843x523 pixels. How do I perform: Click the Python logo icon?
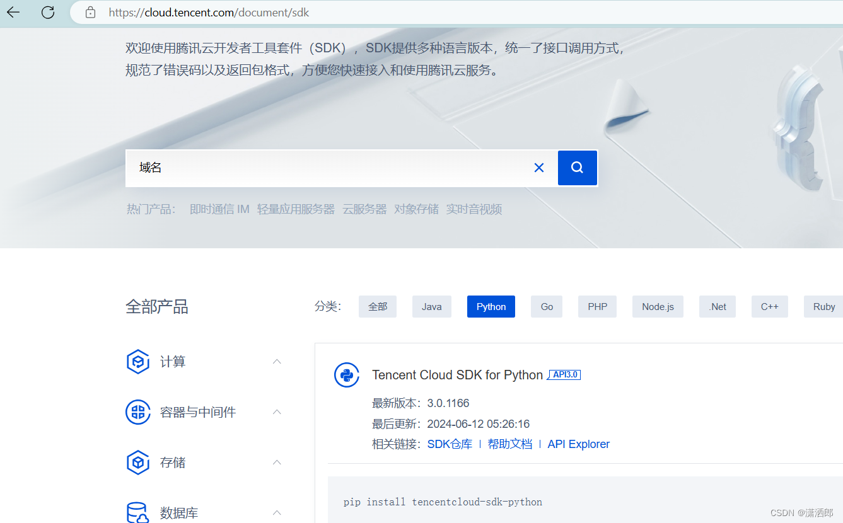347,375
